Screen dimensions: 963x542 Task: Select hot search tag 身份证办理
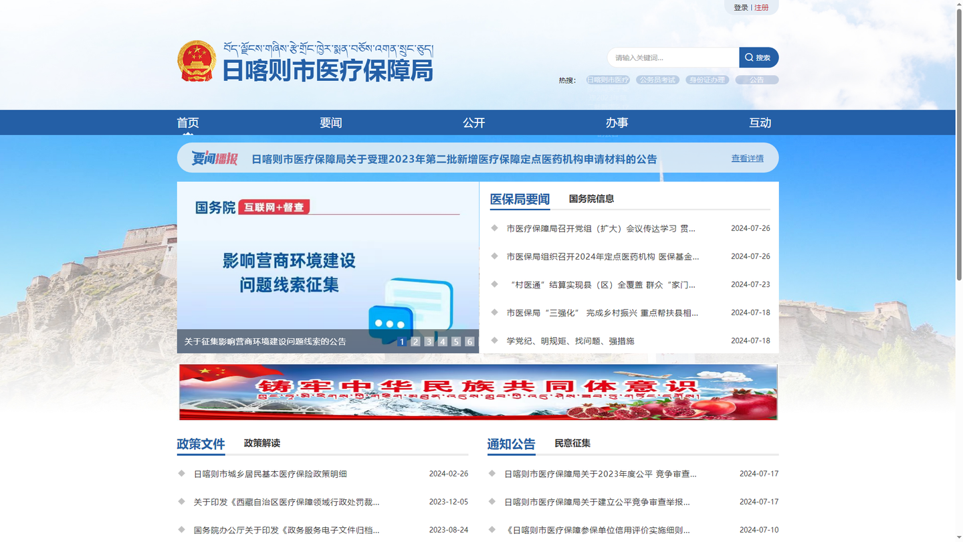[x=707, y=80]
